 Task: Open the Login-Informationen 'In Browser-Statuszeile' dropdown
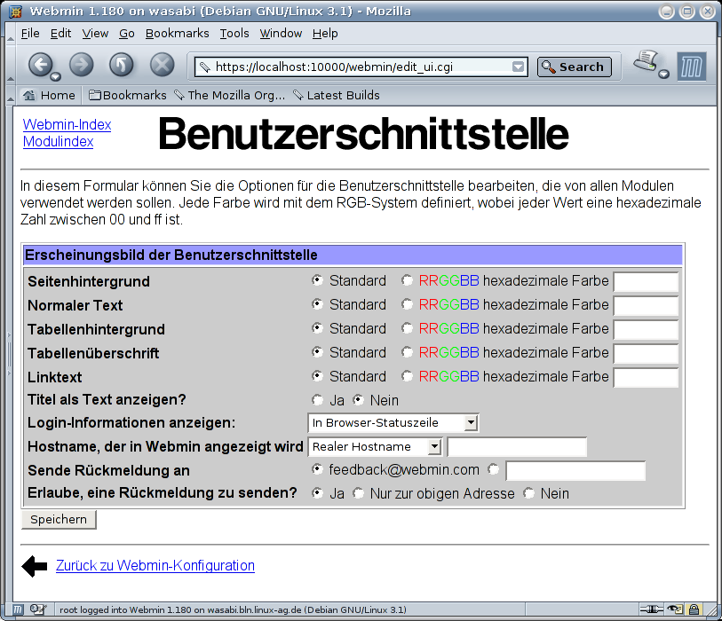(x=393, y=423)
